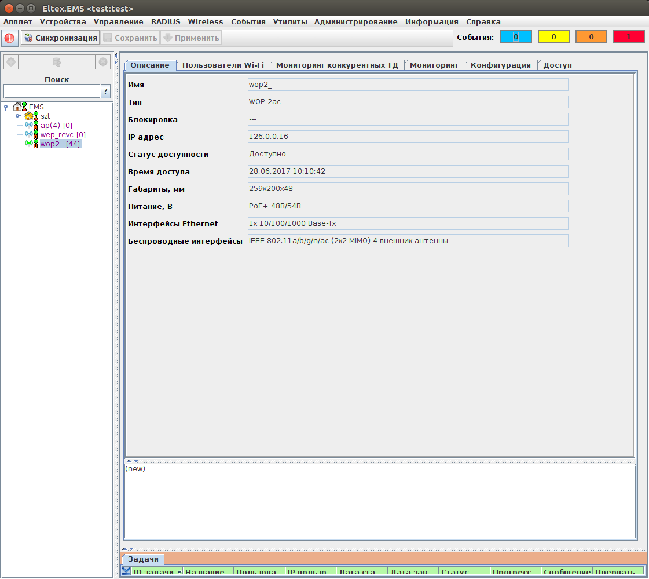Open the RADIUS menu

pyautogui.click(x=166, y=21)
